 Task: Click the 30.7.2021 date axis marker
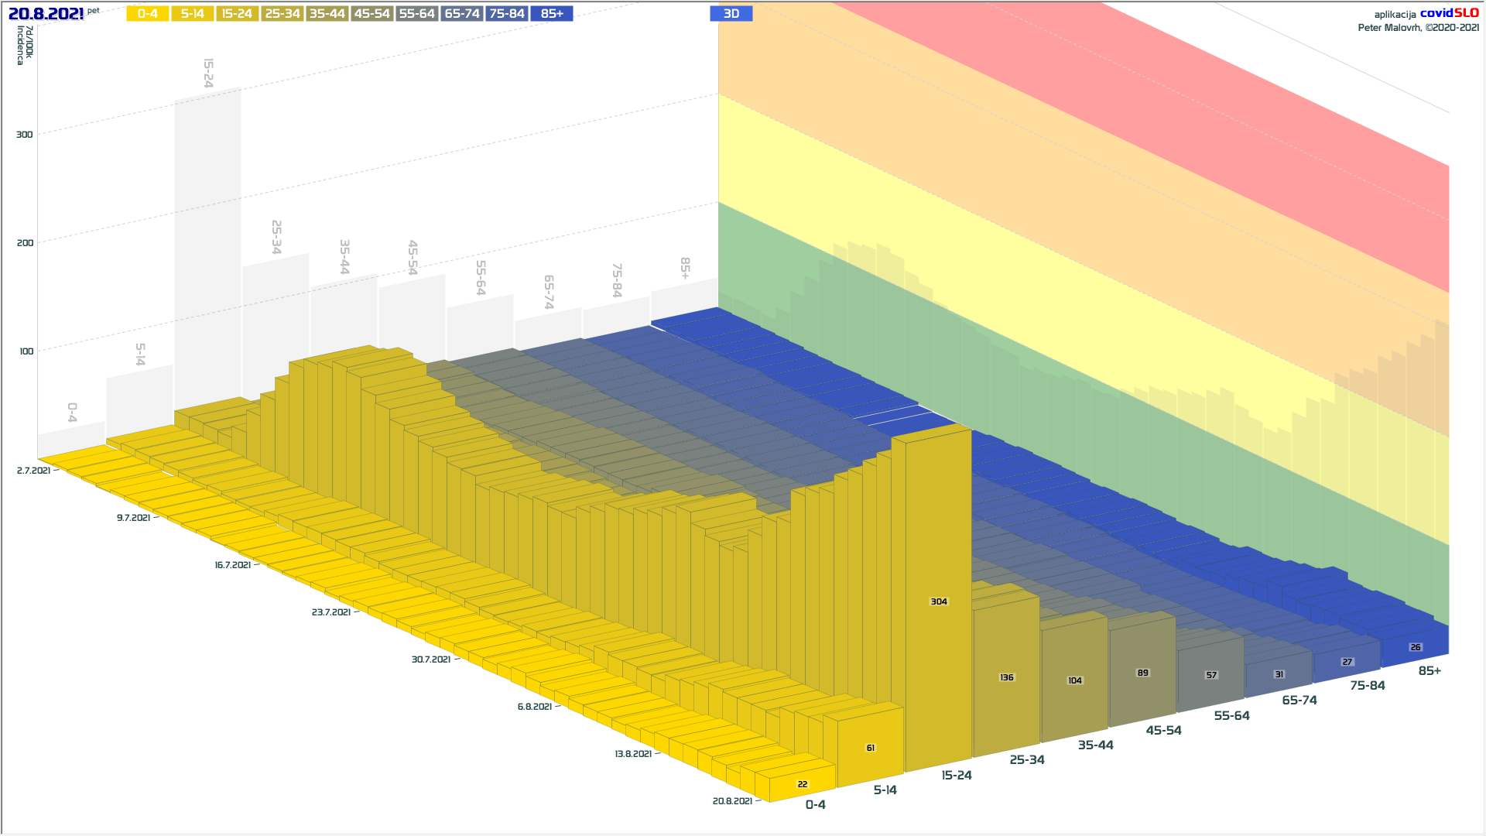tap(431, 660)
